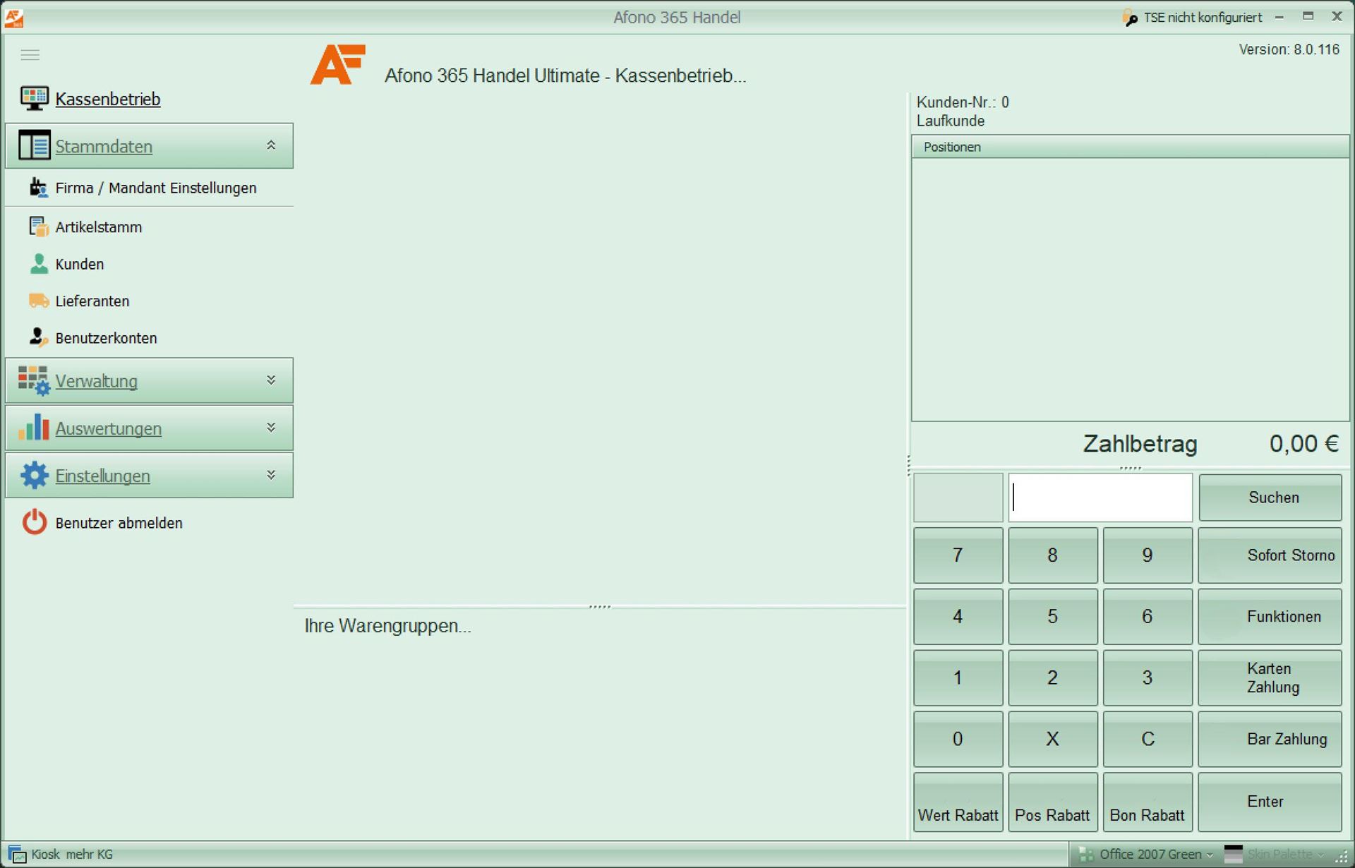Click the TSE nicht konfiguriert key icon

point(1130,17)
